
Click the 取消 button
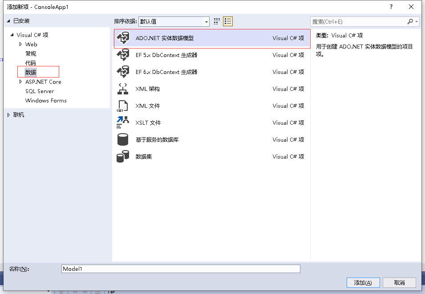click(399, 282)
